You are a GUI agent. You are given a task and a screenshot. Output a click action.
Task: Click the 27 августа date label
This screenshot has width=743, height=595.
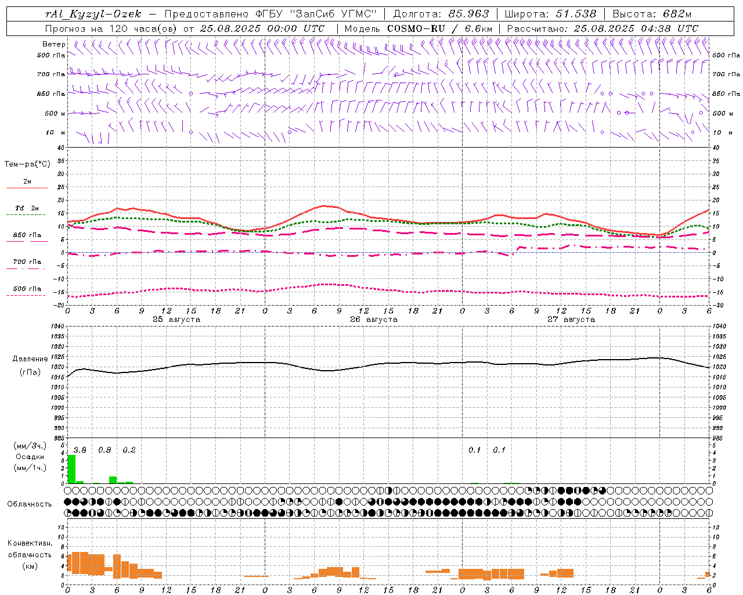[571, 320]
